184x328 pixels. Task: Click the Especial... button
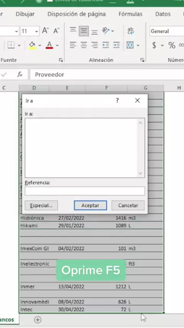(x=41, y=205)
